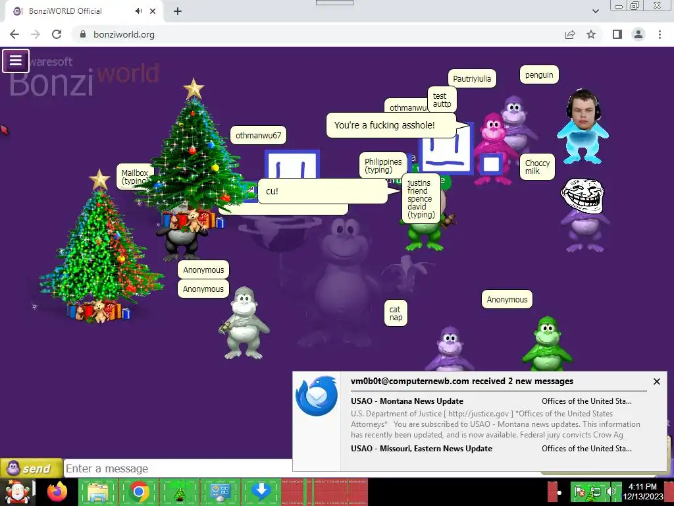This screenshot has width=674, height=506.
Task: Open the USAO Montana News Update email
Action: (x=491, y=401)
